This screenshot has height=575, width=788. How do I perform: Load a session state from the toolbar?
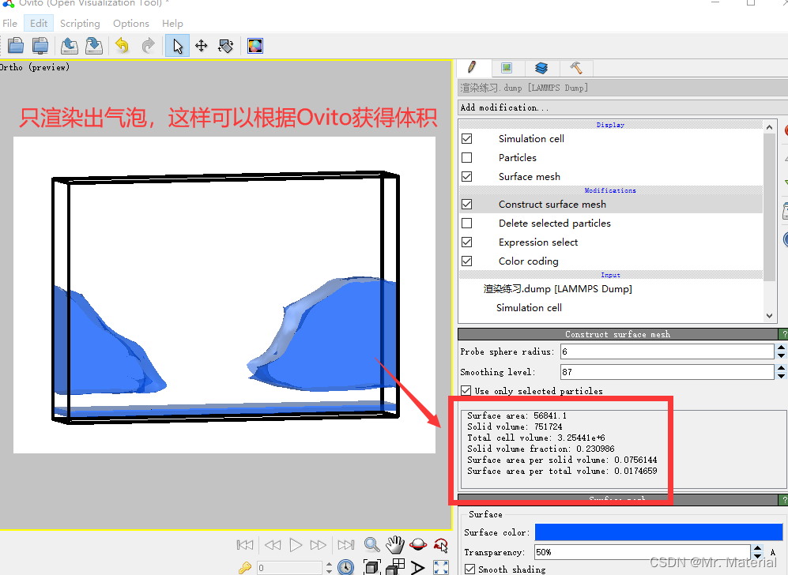click(x=69, y=46)
